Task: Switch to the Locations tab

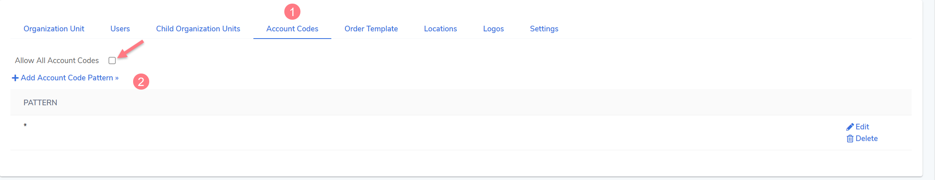Action: (440, 29)
